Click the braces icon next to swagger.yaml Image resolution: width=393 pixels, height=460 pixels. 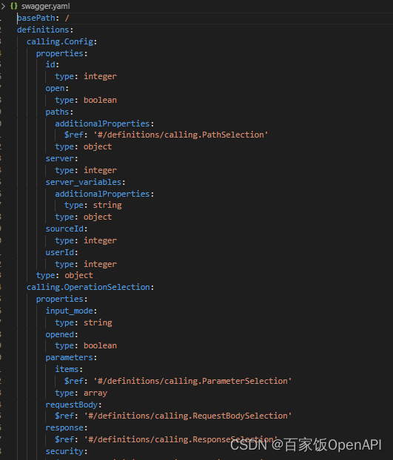point(14,6)
